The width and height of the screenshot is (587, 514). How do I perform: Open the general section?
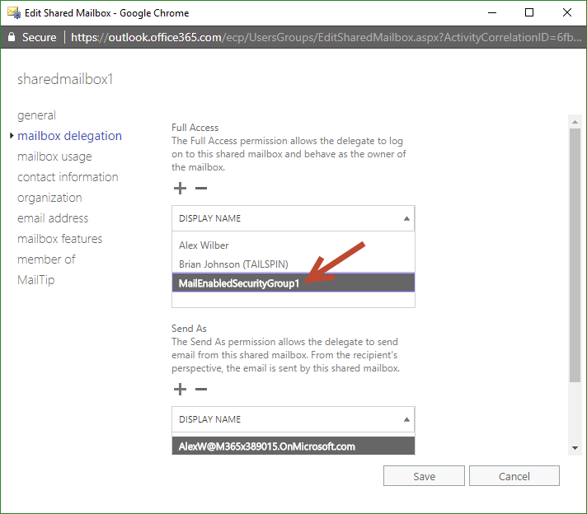[x=36, y=115]
